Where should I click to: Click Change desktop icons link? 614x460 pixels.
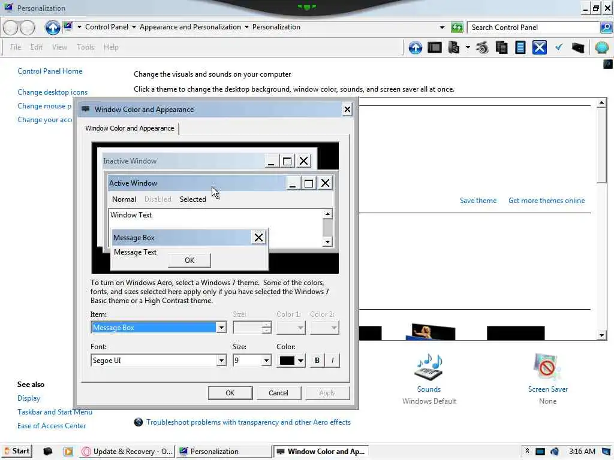[x=53, y=92]
